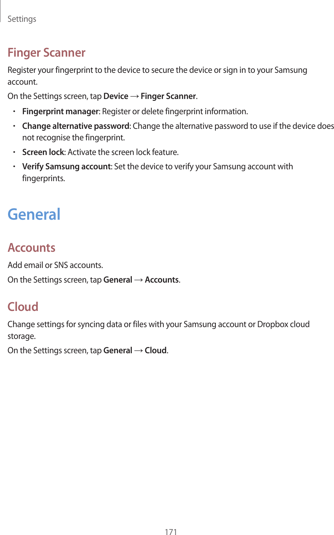
Task: Click bold Fingerprint manager term
Action: pos(60,111)
